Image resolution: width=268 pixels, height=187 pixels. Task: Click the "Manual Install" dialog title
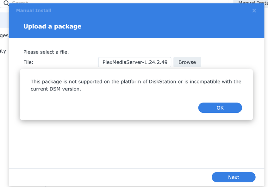pyautogui.click(x=34, y=10)
